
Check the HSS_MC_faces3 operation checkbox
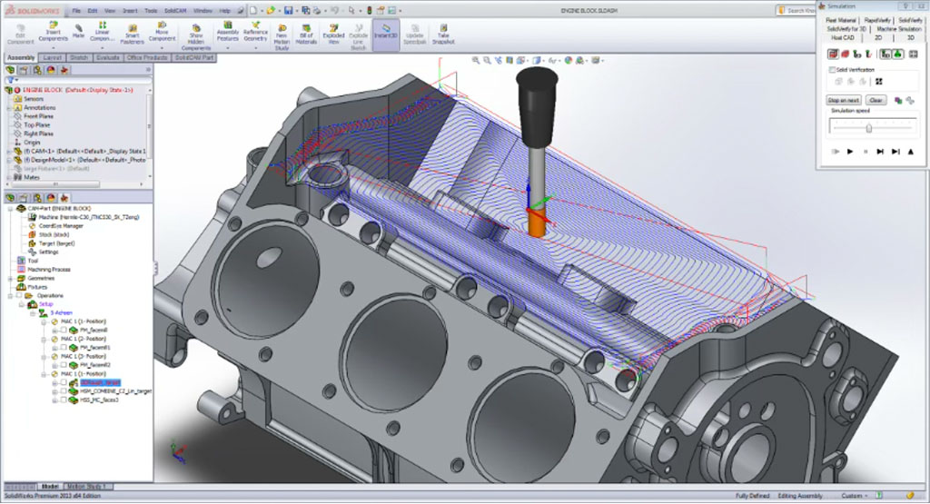click(x=64, y=400)
